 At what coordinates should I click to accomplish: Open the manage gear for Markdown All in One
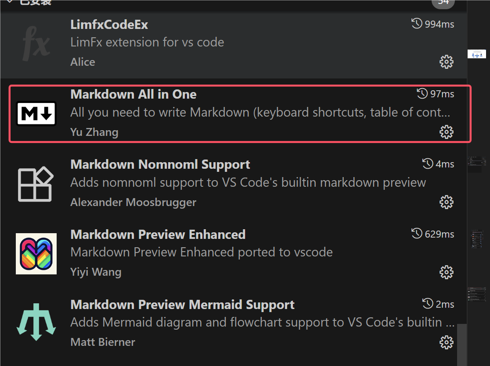pos(447,131)
